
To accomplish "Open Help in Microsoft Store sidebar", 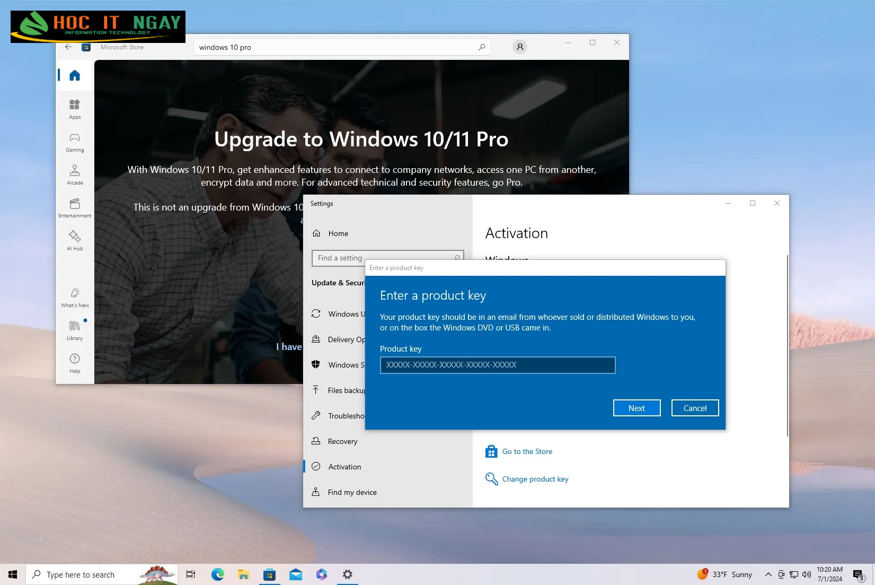I will 75,363.
